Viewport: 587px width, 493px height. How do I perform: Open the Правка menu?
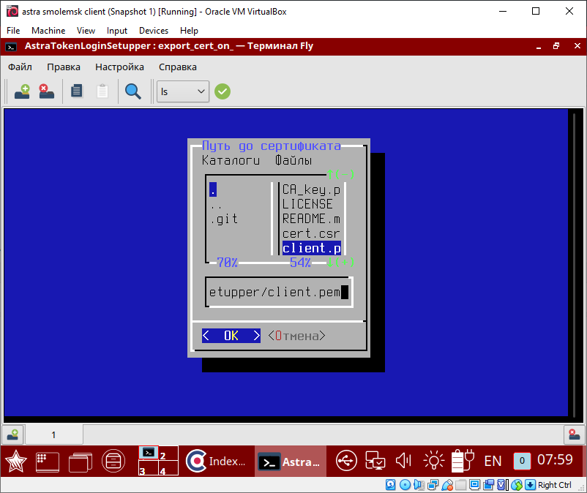(64, 67)
